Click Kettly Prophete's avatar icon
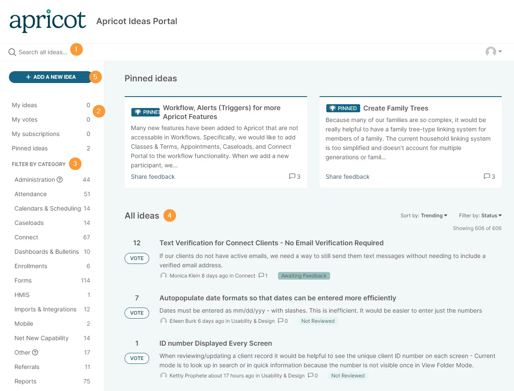Image resolution: width=514 pixels, height=391 pixels. [x=164, y=376]
